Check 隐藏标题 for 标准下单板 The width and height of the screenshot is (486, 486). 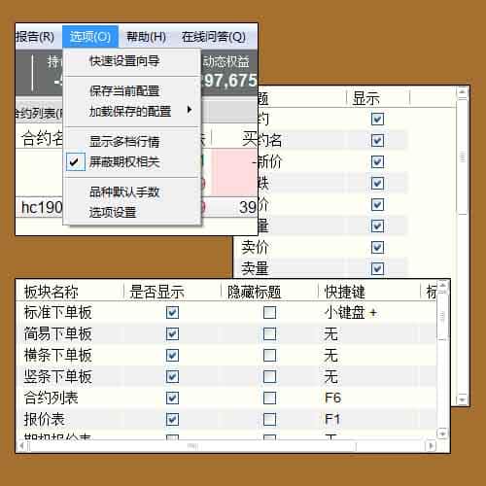269,313
